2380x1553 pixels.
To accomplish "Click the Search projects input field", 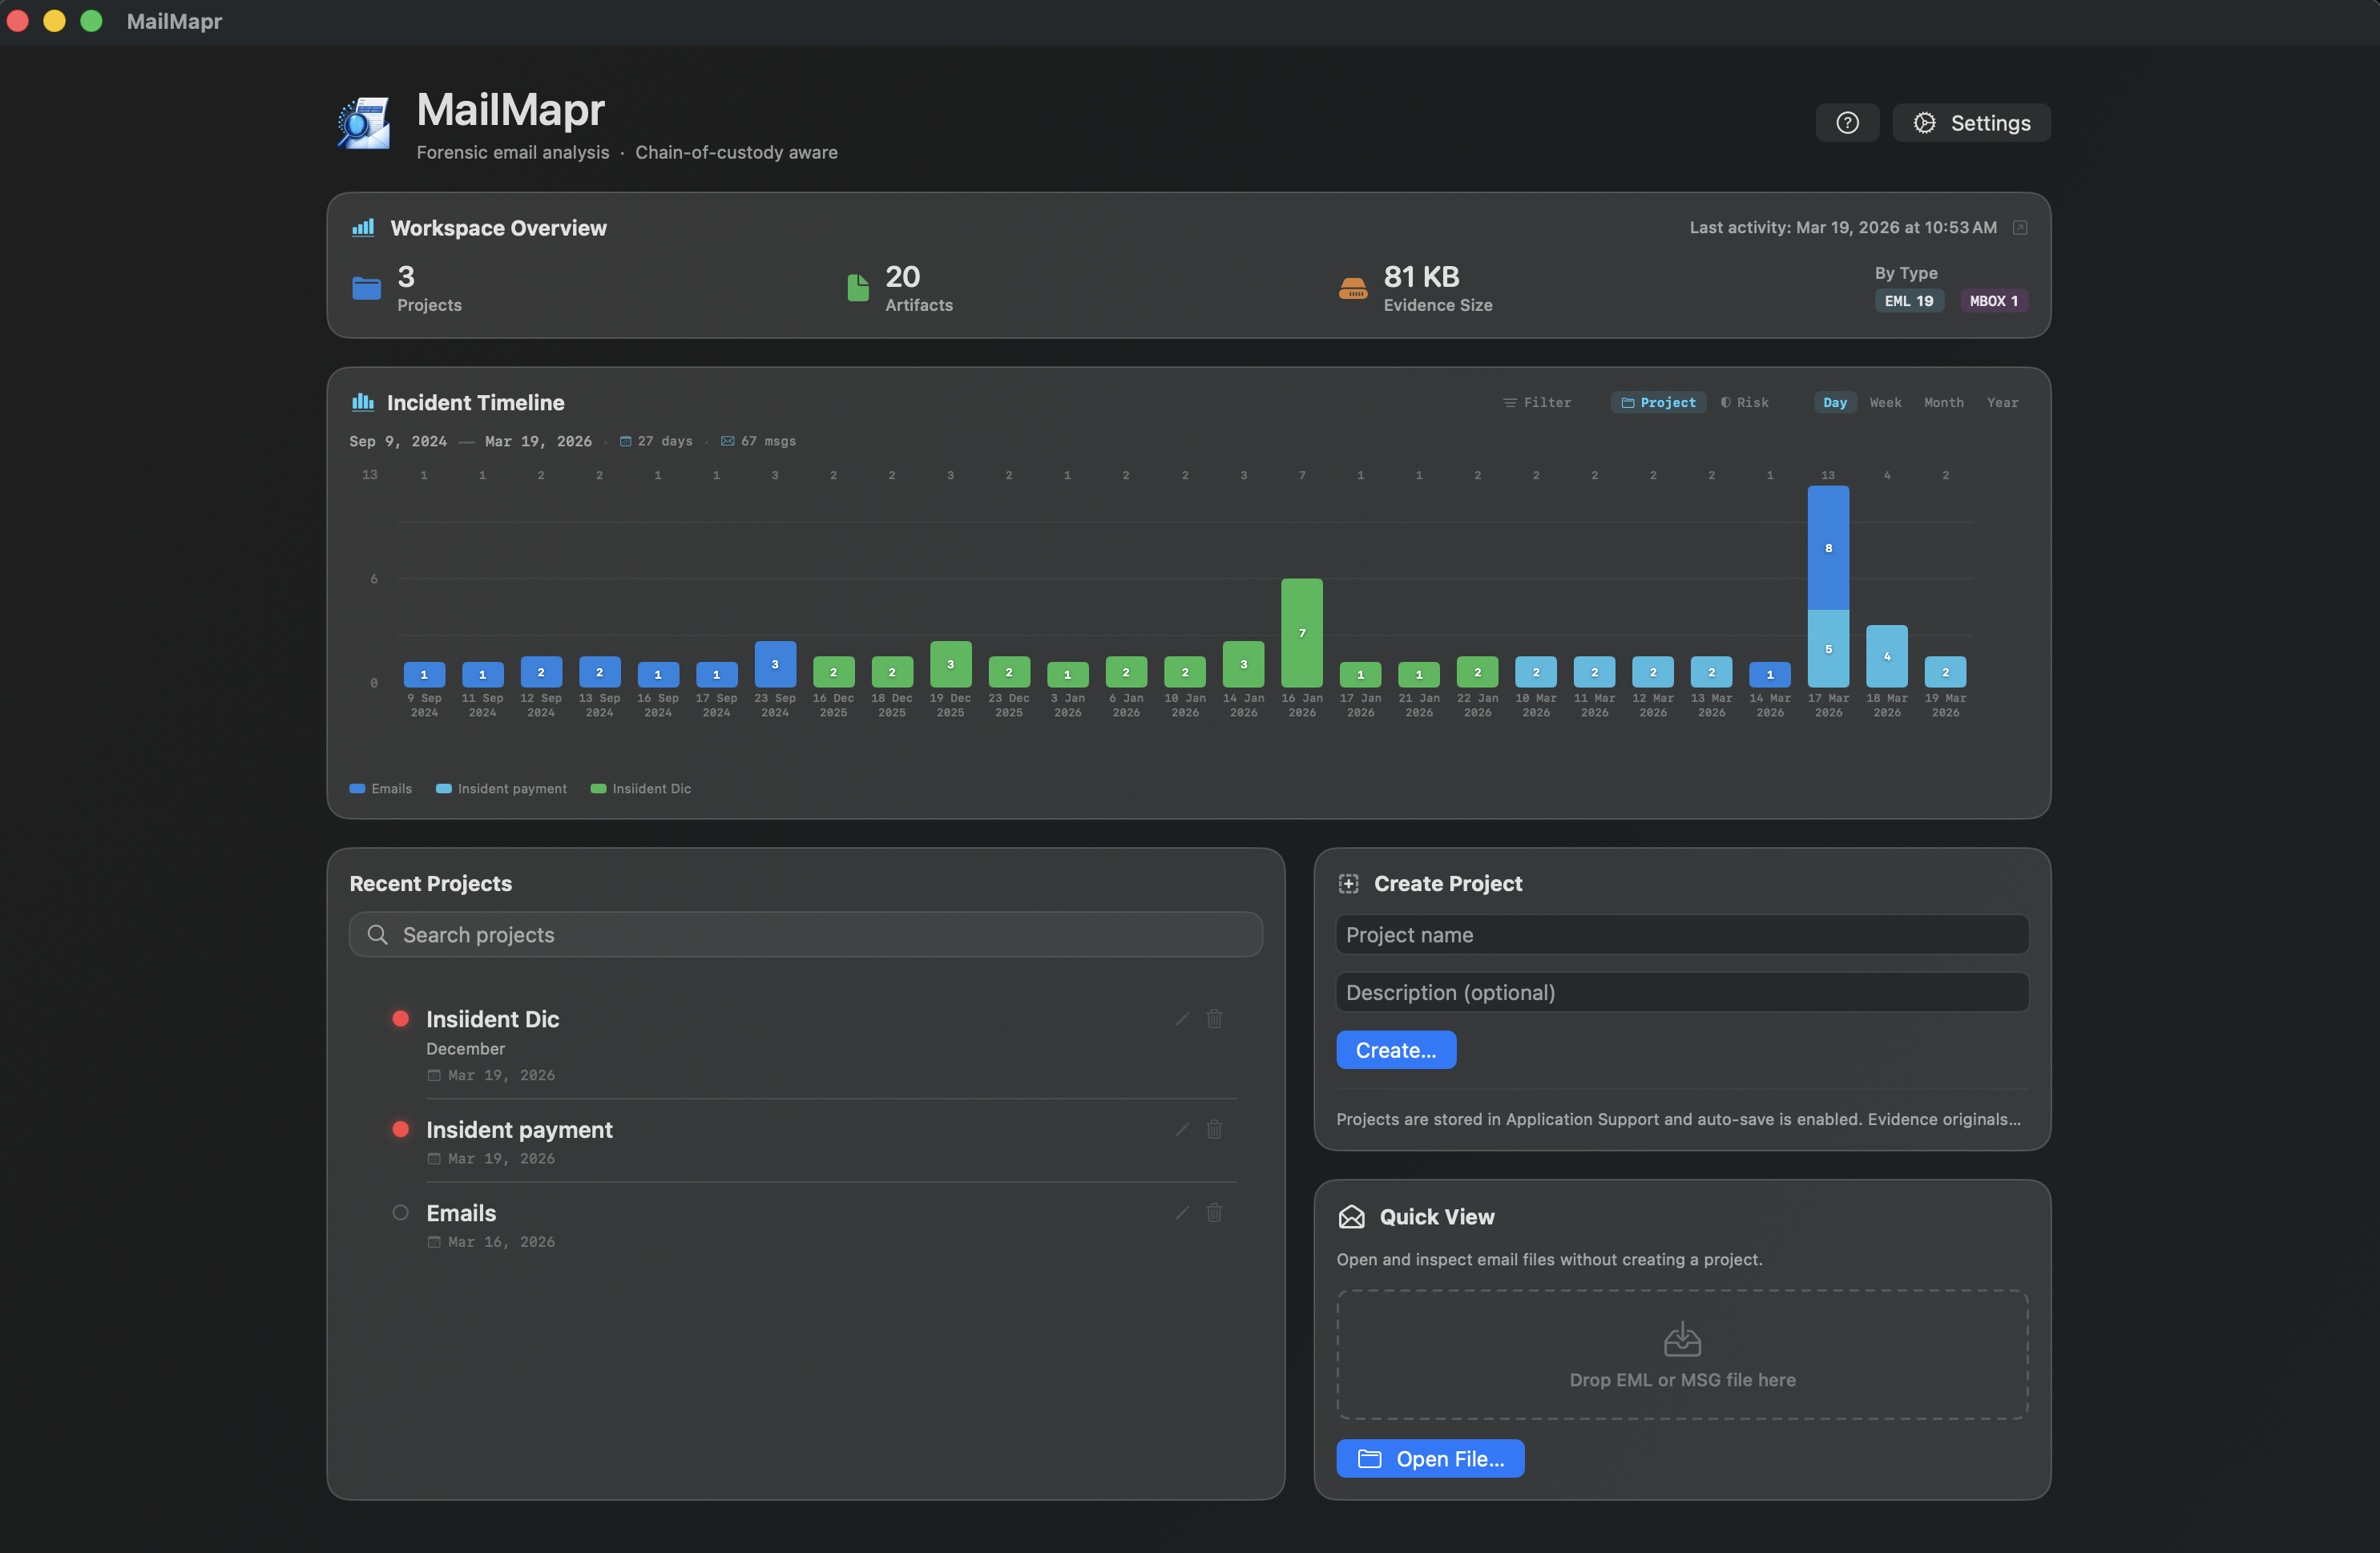I will (x=806, y=934).
